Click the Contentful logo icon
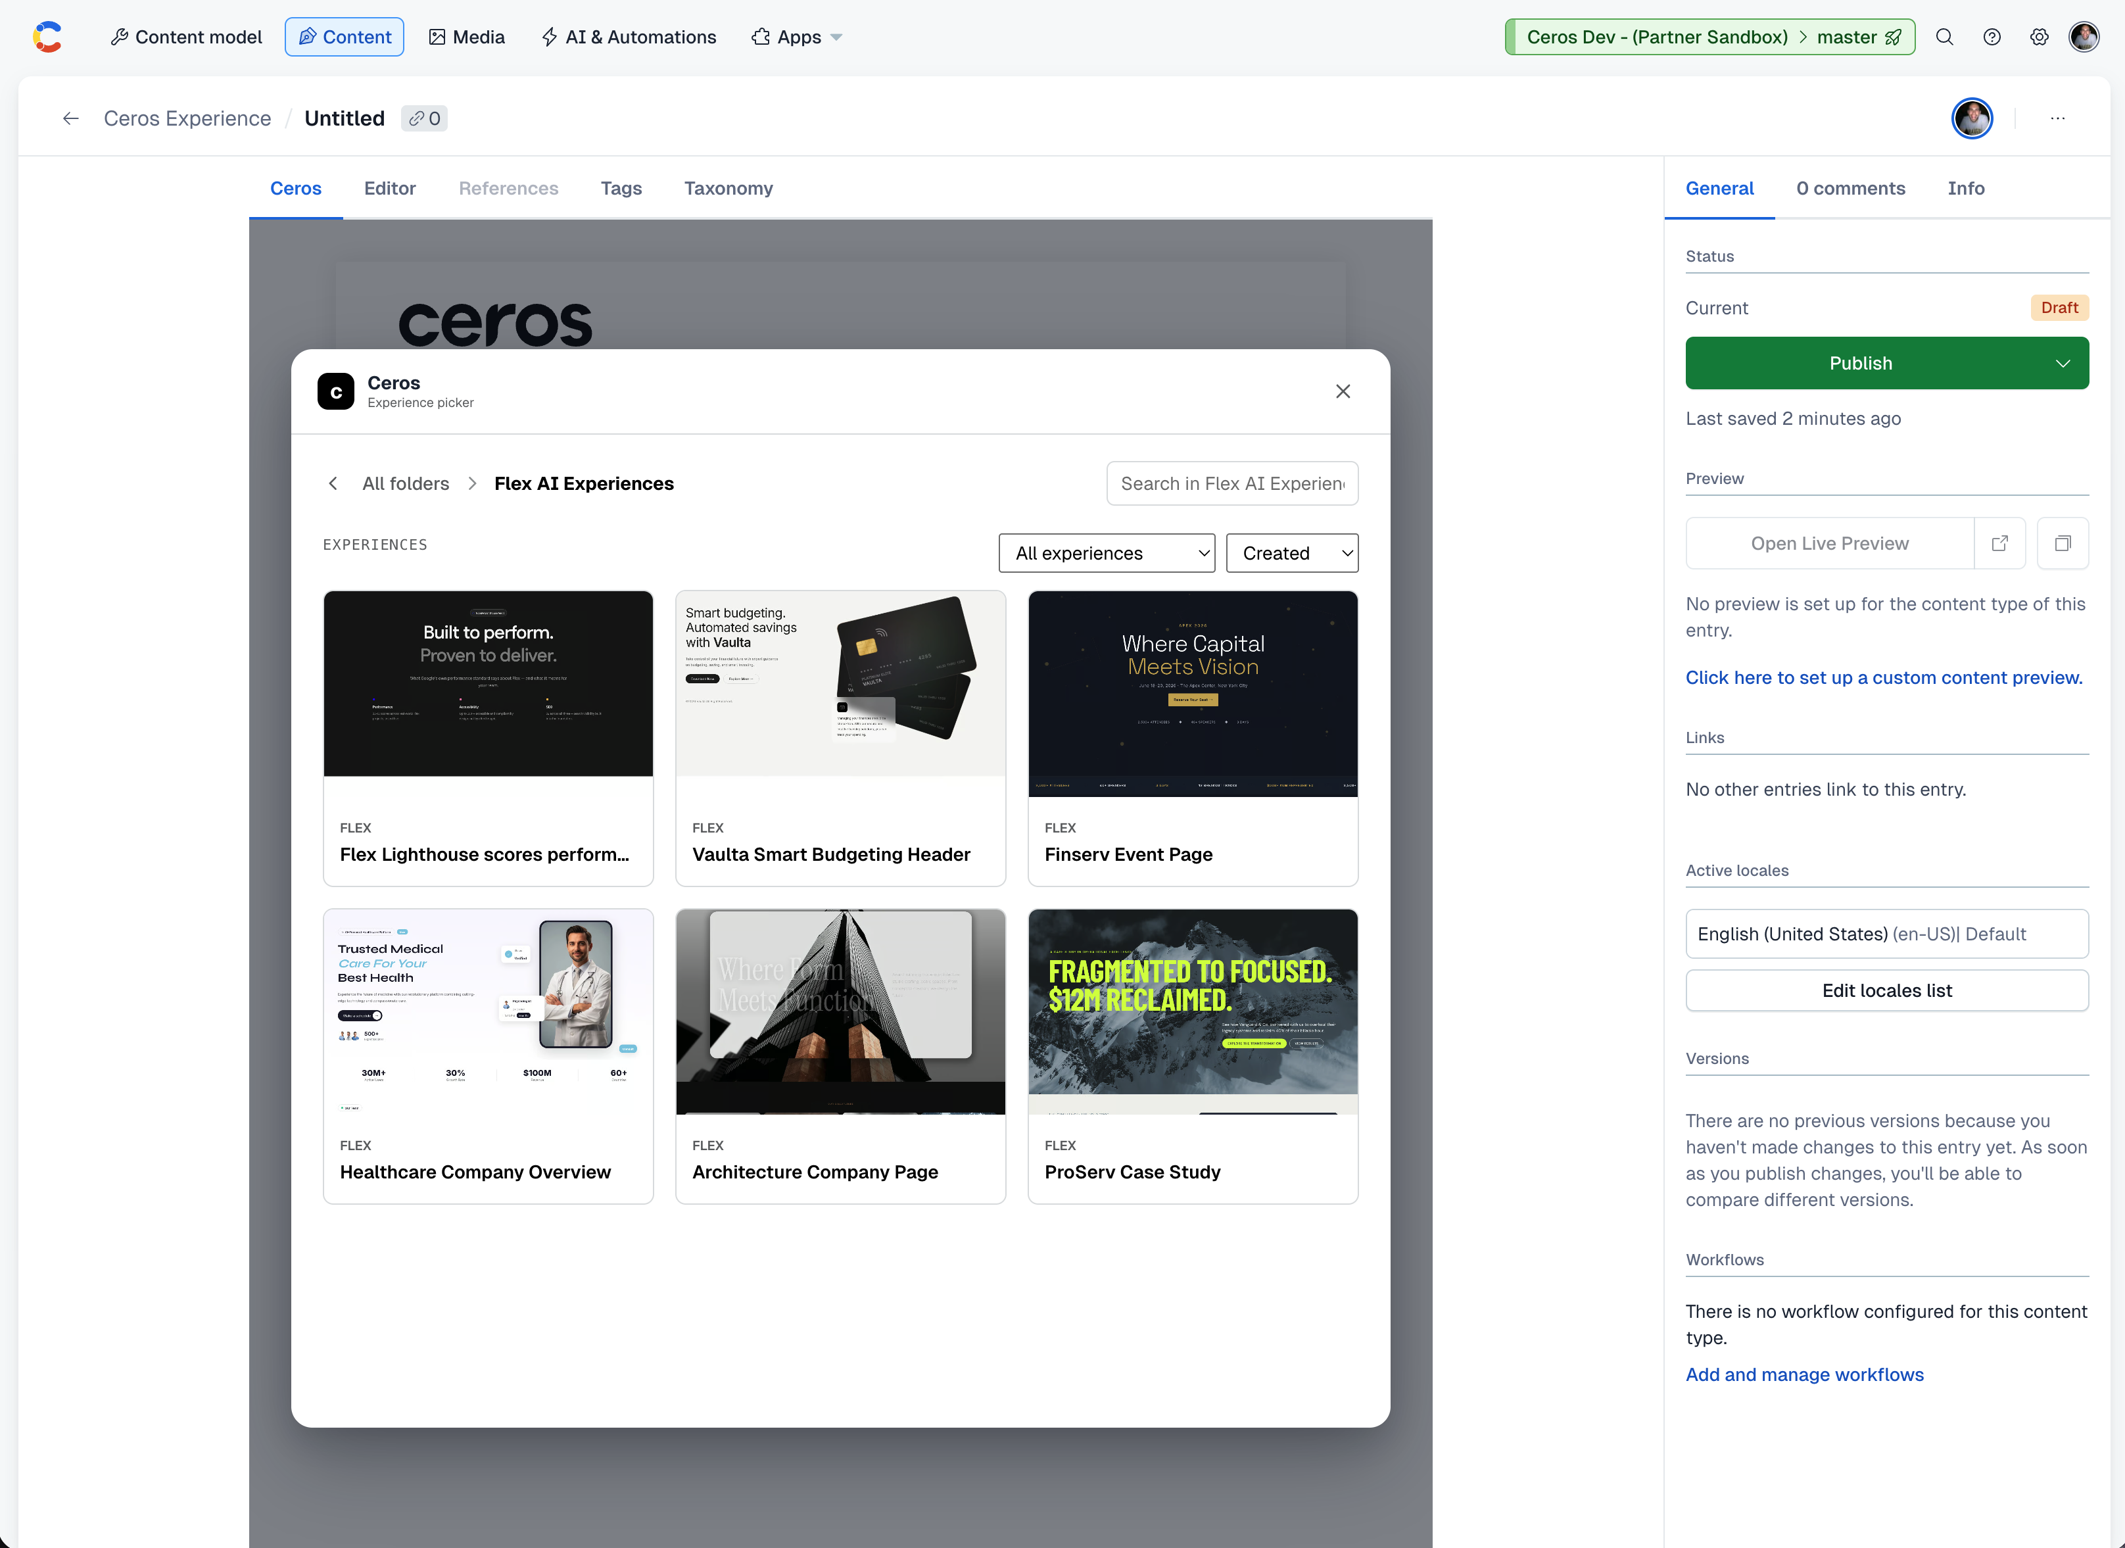This screenshot has height=1548, width=2125. click(47, 37)
